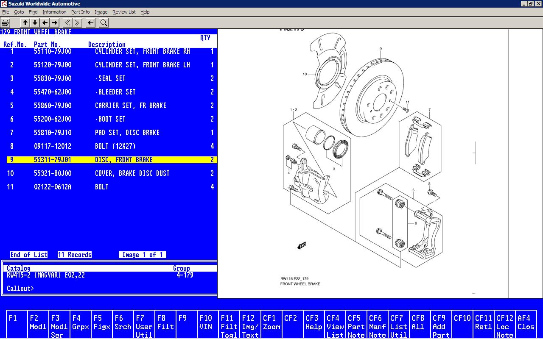543x339 pixels.
Task: Click the left arrow toolbar button
Action: pos(45,23)
